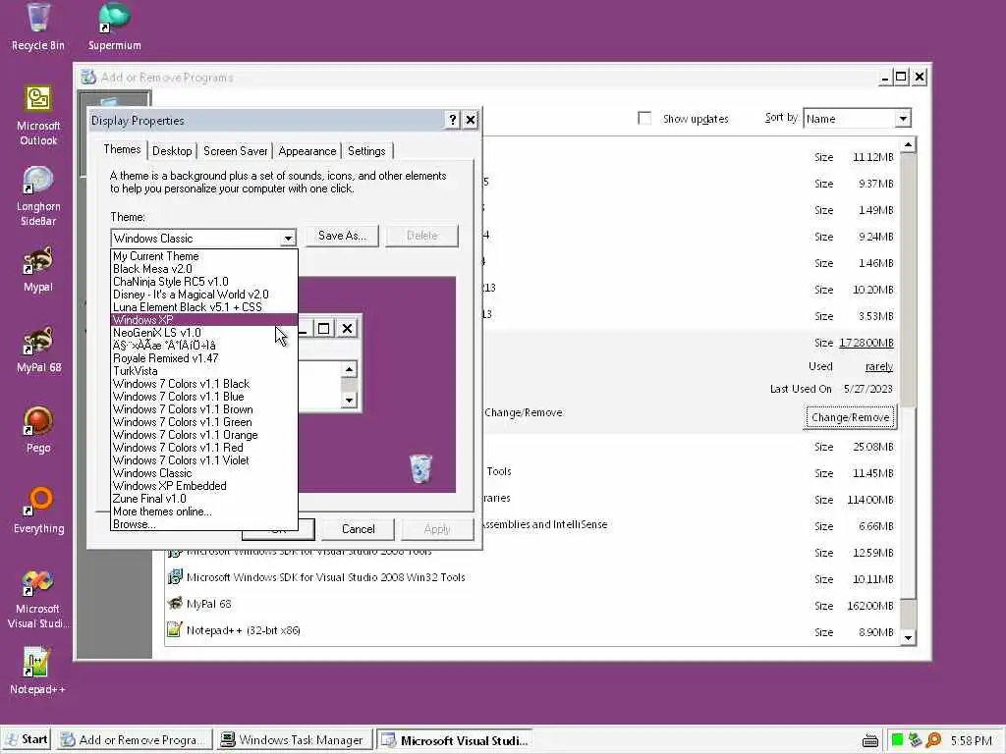Click More themes online... entry
The height and width of the screenshot is (754, 1006).
coord(204,511)
